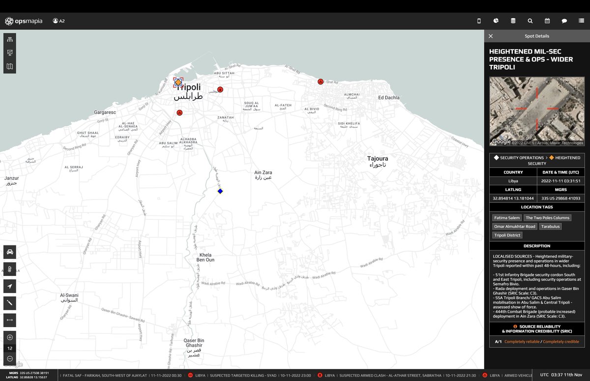Click the Tajoura map label

tap(378, 162)
